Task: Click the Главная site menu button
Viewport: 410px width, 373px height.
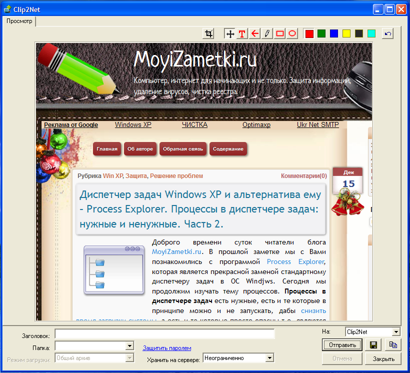Action: tap(107, 149)
